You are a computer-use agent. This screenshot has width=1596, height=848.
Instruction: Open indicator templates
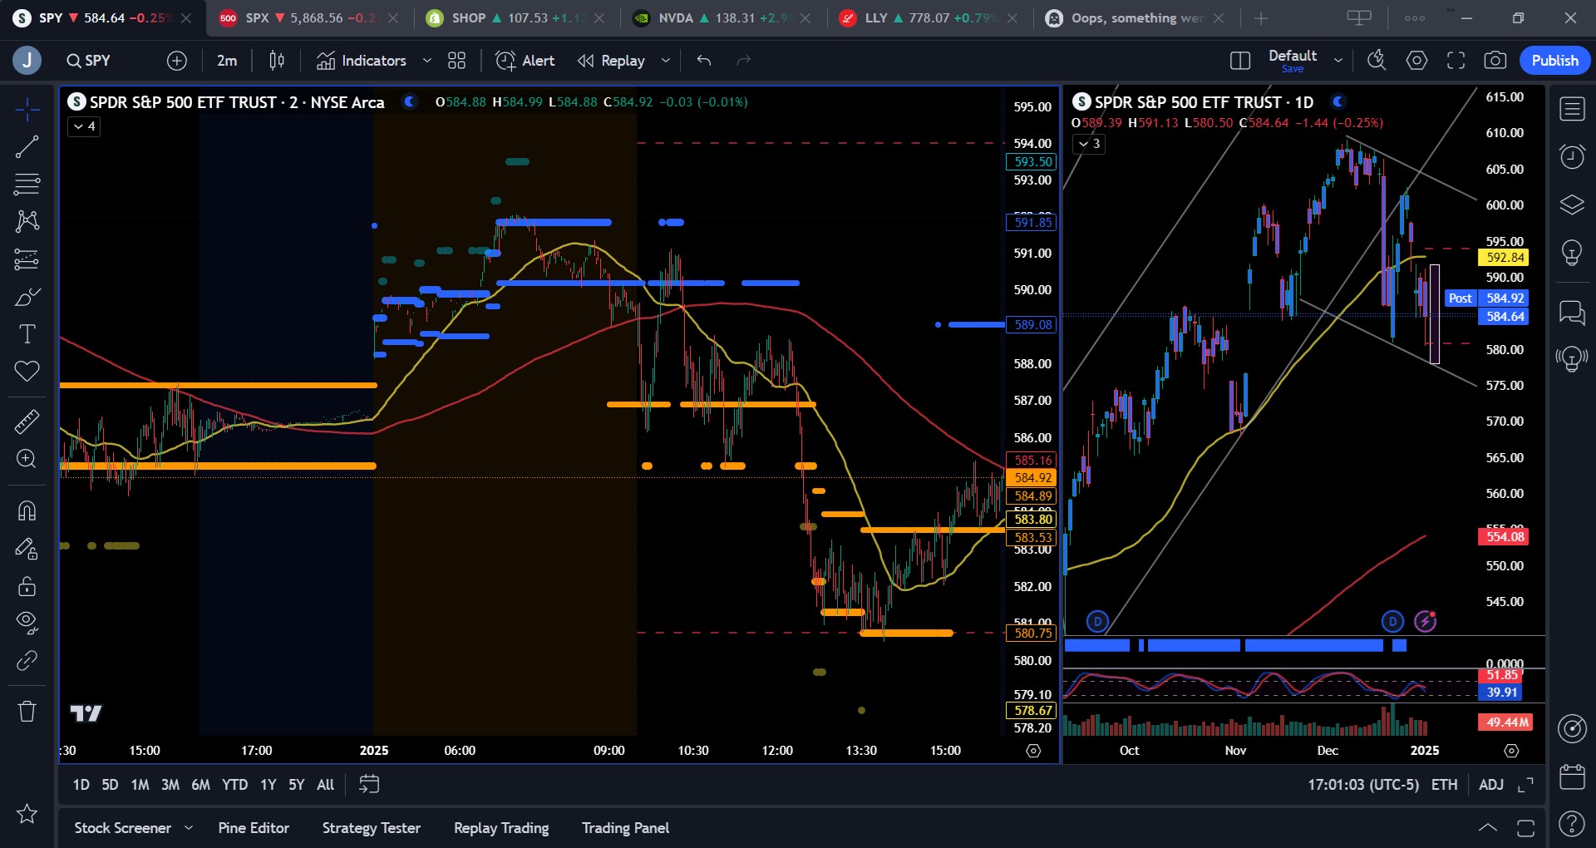click(456, 61)
